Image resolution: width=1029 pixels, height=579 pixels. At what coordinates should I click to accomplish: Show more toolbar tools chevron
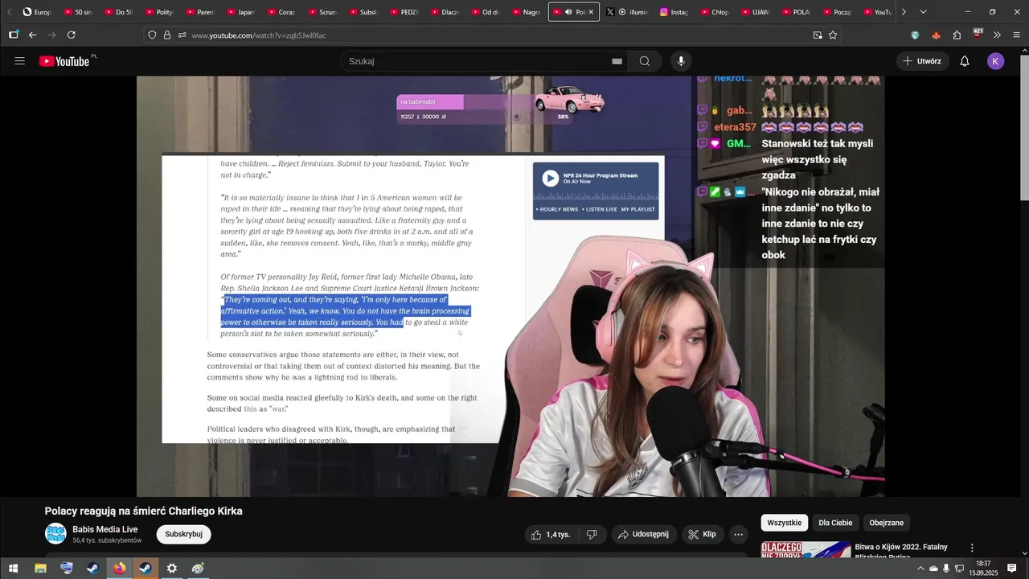[997, 35]
